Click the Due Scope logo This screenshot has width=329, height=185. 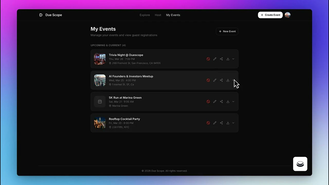(x=51, y=15)
